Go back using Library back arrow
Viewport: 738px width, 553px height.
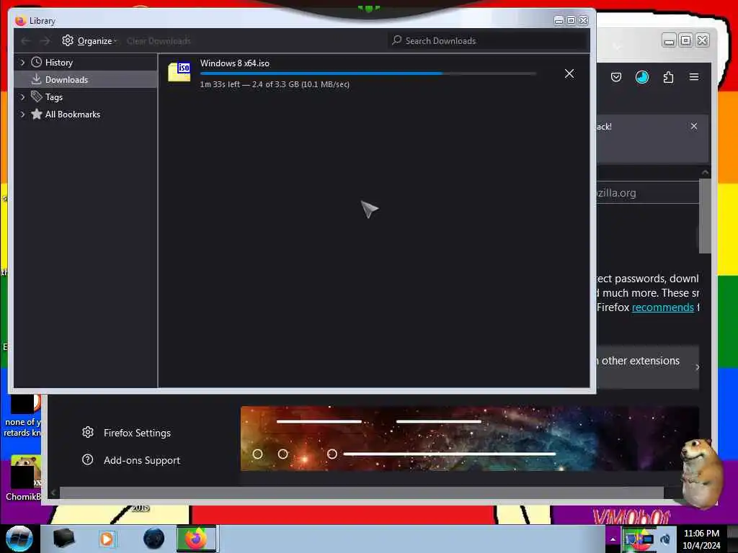click(25, 41)
